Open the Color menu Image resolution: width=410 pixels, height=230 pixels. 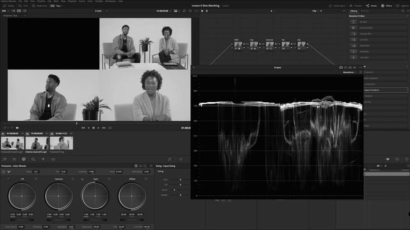[x=90, y=1]
